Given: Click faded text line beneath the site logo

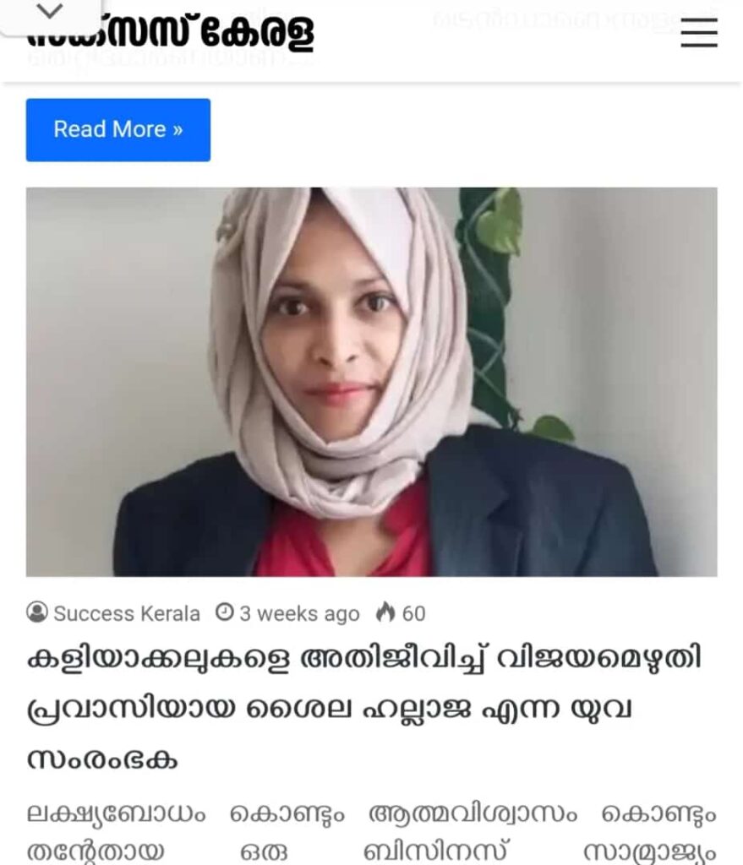Looking at the screenshot, I should 172,58.
